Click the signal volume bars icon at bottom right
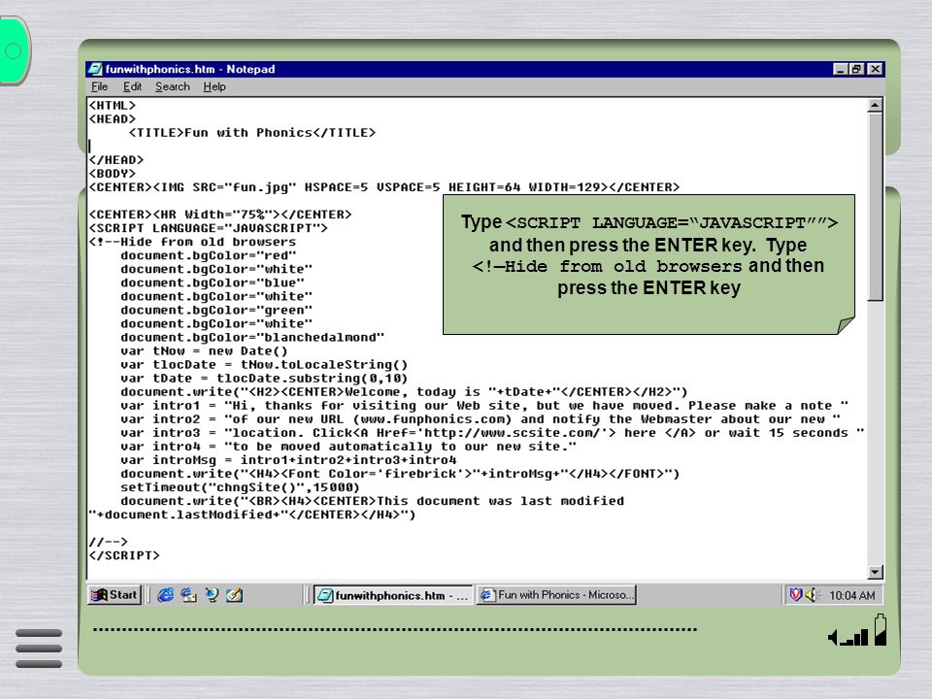Image resolution: width=932 pixels, height=699 pixels. coord(849,637)
